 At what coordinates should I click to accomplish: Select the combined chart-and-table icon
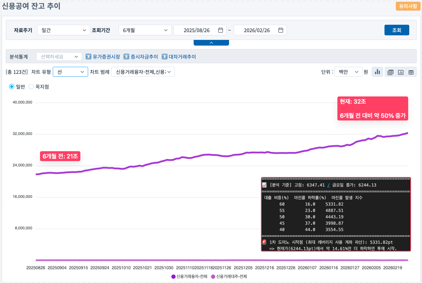coord(400,72)
